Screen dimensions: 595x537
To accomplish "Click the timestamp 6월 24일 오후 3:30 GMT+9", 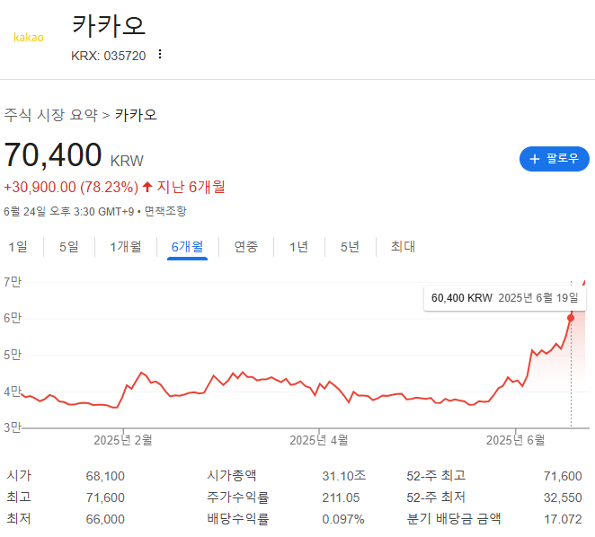I will coord(68,211).
